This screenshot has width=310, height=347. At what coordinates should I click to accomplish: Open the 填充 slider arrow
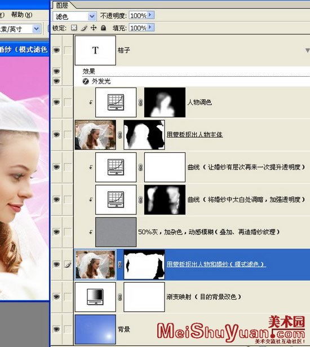point(150,28)
